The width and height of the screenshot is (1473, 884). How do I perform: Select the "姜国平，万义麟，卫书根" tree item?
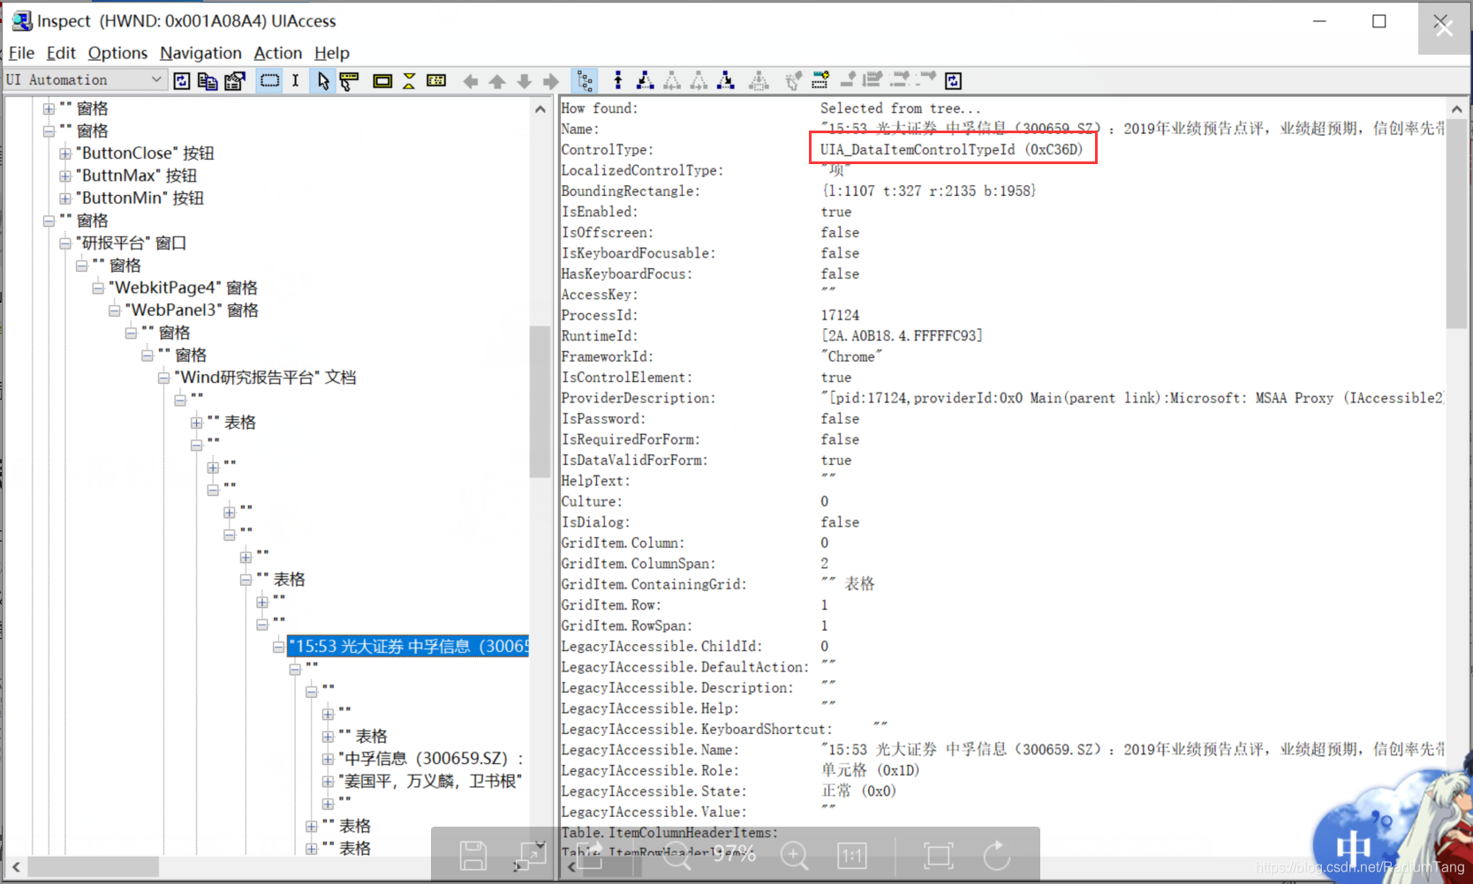pyautogui.click(x=430, y=781)
